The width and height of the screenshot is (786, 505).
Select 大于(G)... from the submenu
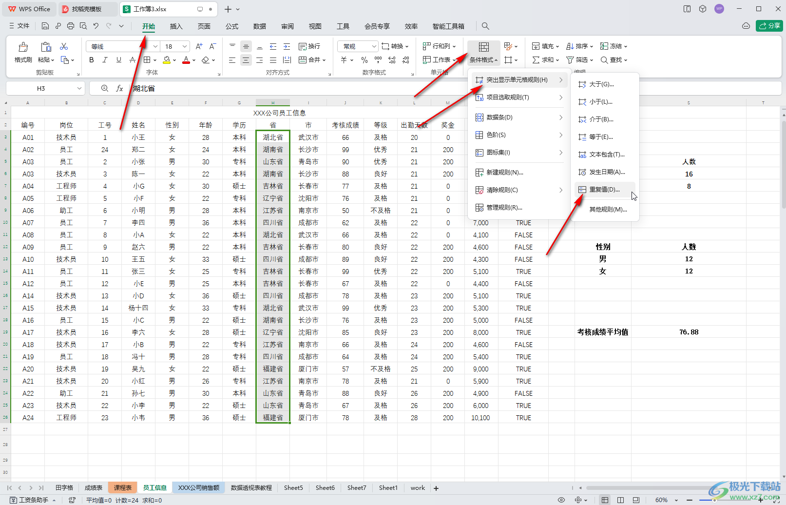point(605,84)
